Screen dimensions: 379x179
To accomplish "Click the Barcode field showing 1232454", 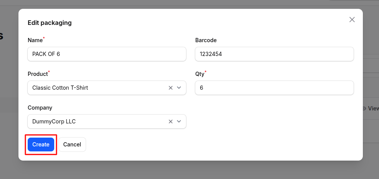I will click(x=274, y=54).
